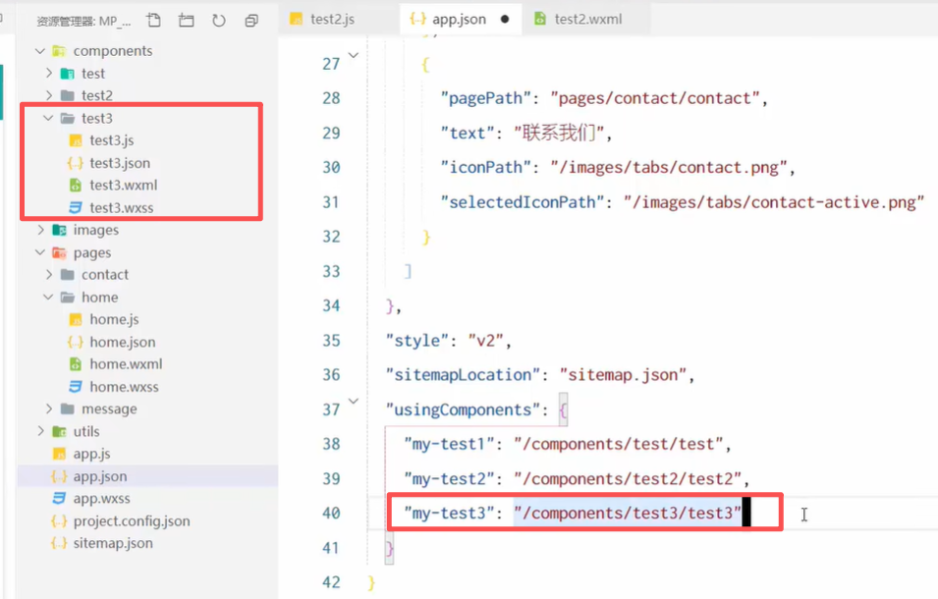Open home.js in the explorer
Viewport: 938px width, 599px height.
tap(114, 319)
